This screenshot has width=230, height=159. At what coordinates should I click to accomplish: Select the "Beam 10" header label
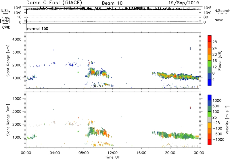pyautogui.click(x=112, y=3)
